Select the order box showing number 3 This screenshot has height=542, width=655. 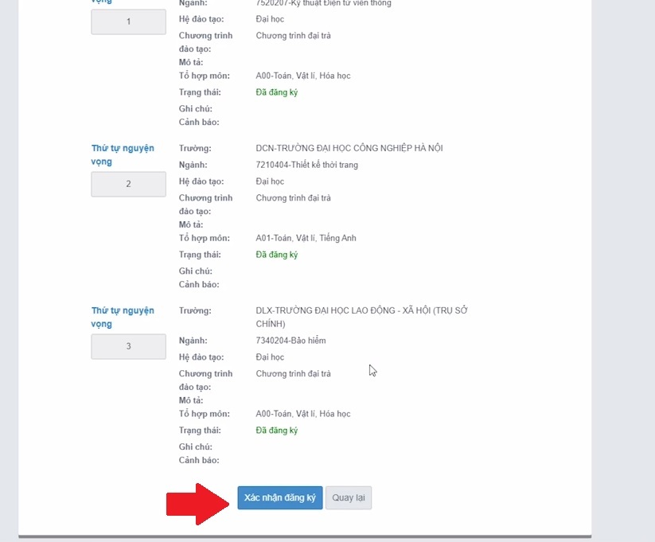coord(128,346)
